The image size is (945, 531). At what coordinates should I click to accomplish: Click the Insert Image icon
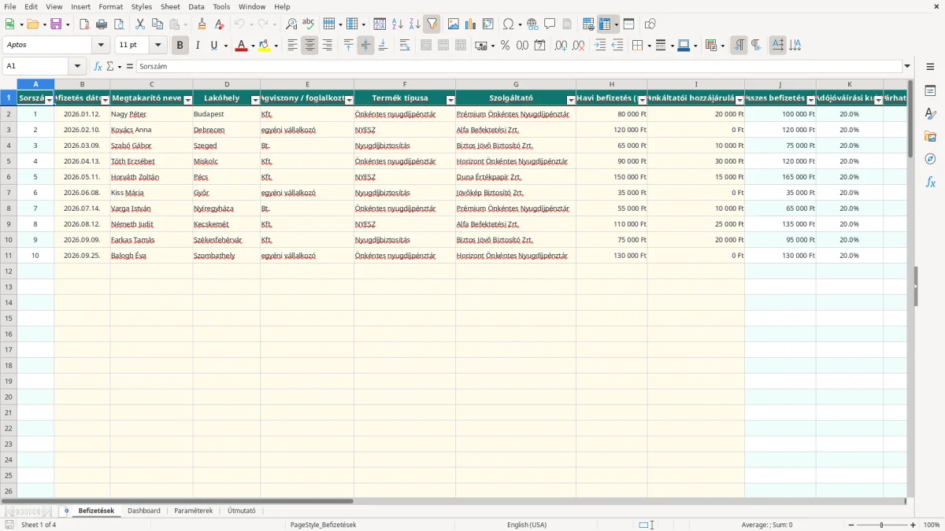(x=454, y=24)
